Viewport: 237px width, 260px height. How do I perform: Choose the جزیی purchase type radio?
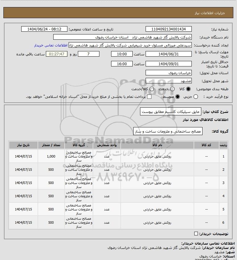[x=196, y=97]
